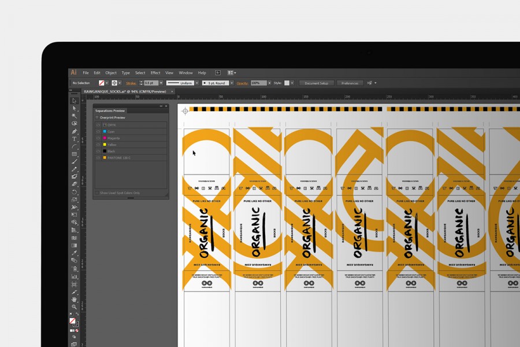Open Adobe Bridge via Br icon
The width and height of the screenshot is (520, 347).
point(218,73)
